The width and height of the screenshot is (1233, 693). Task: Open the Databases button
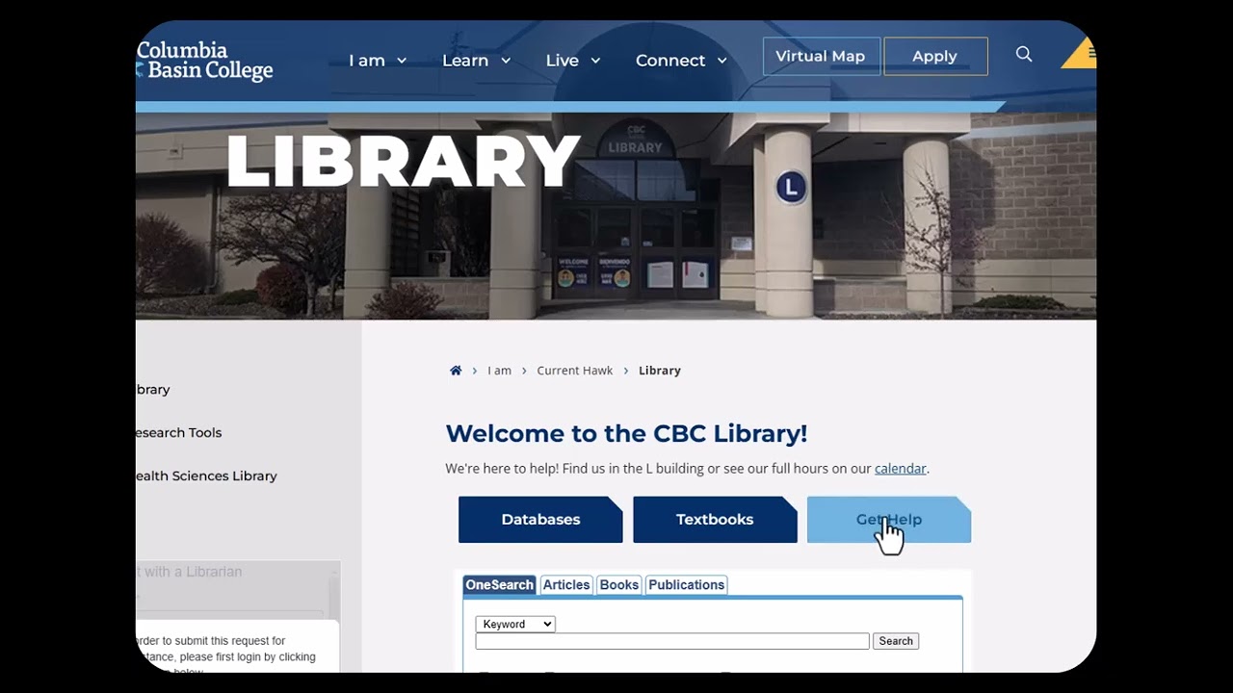click(x=540, y=520)
